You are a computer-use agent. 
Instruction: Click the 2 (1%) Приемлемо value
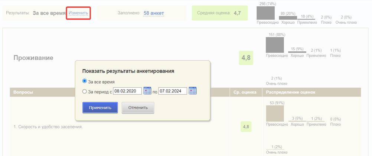click(316, 50)
